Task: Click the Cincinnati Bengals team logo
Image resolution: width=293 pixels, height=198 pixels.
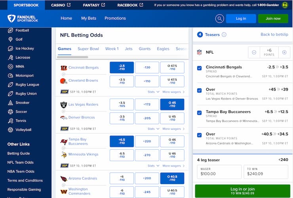Action: tap(64, 68)
